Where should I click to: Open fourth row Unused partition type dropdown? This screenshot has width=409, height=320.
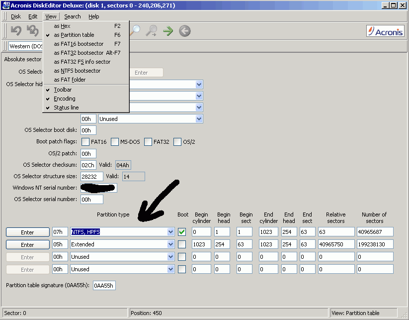click(170, 269)
